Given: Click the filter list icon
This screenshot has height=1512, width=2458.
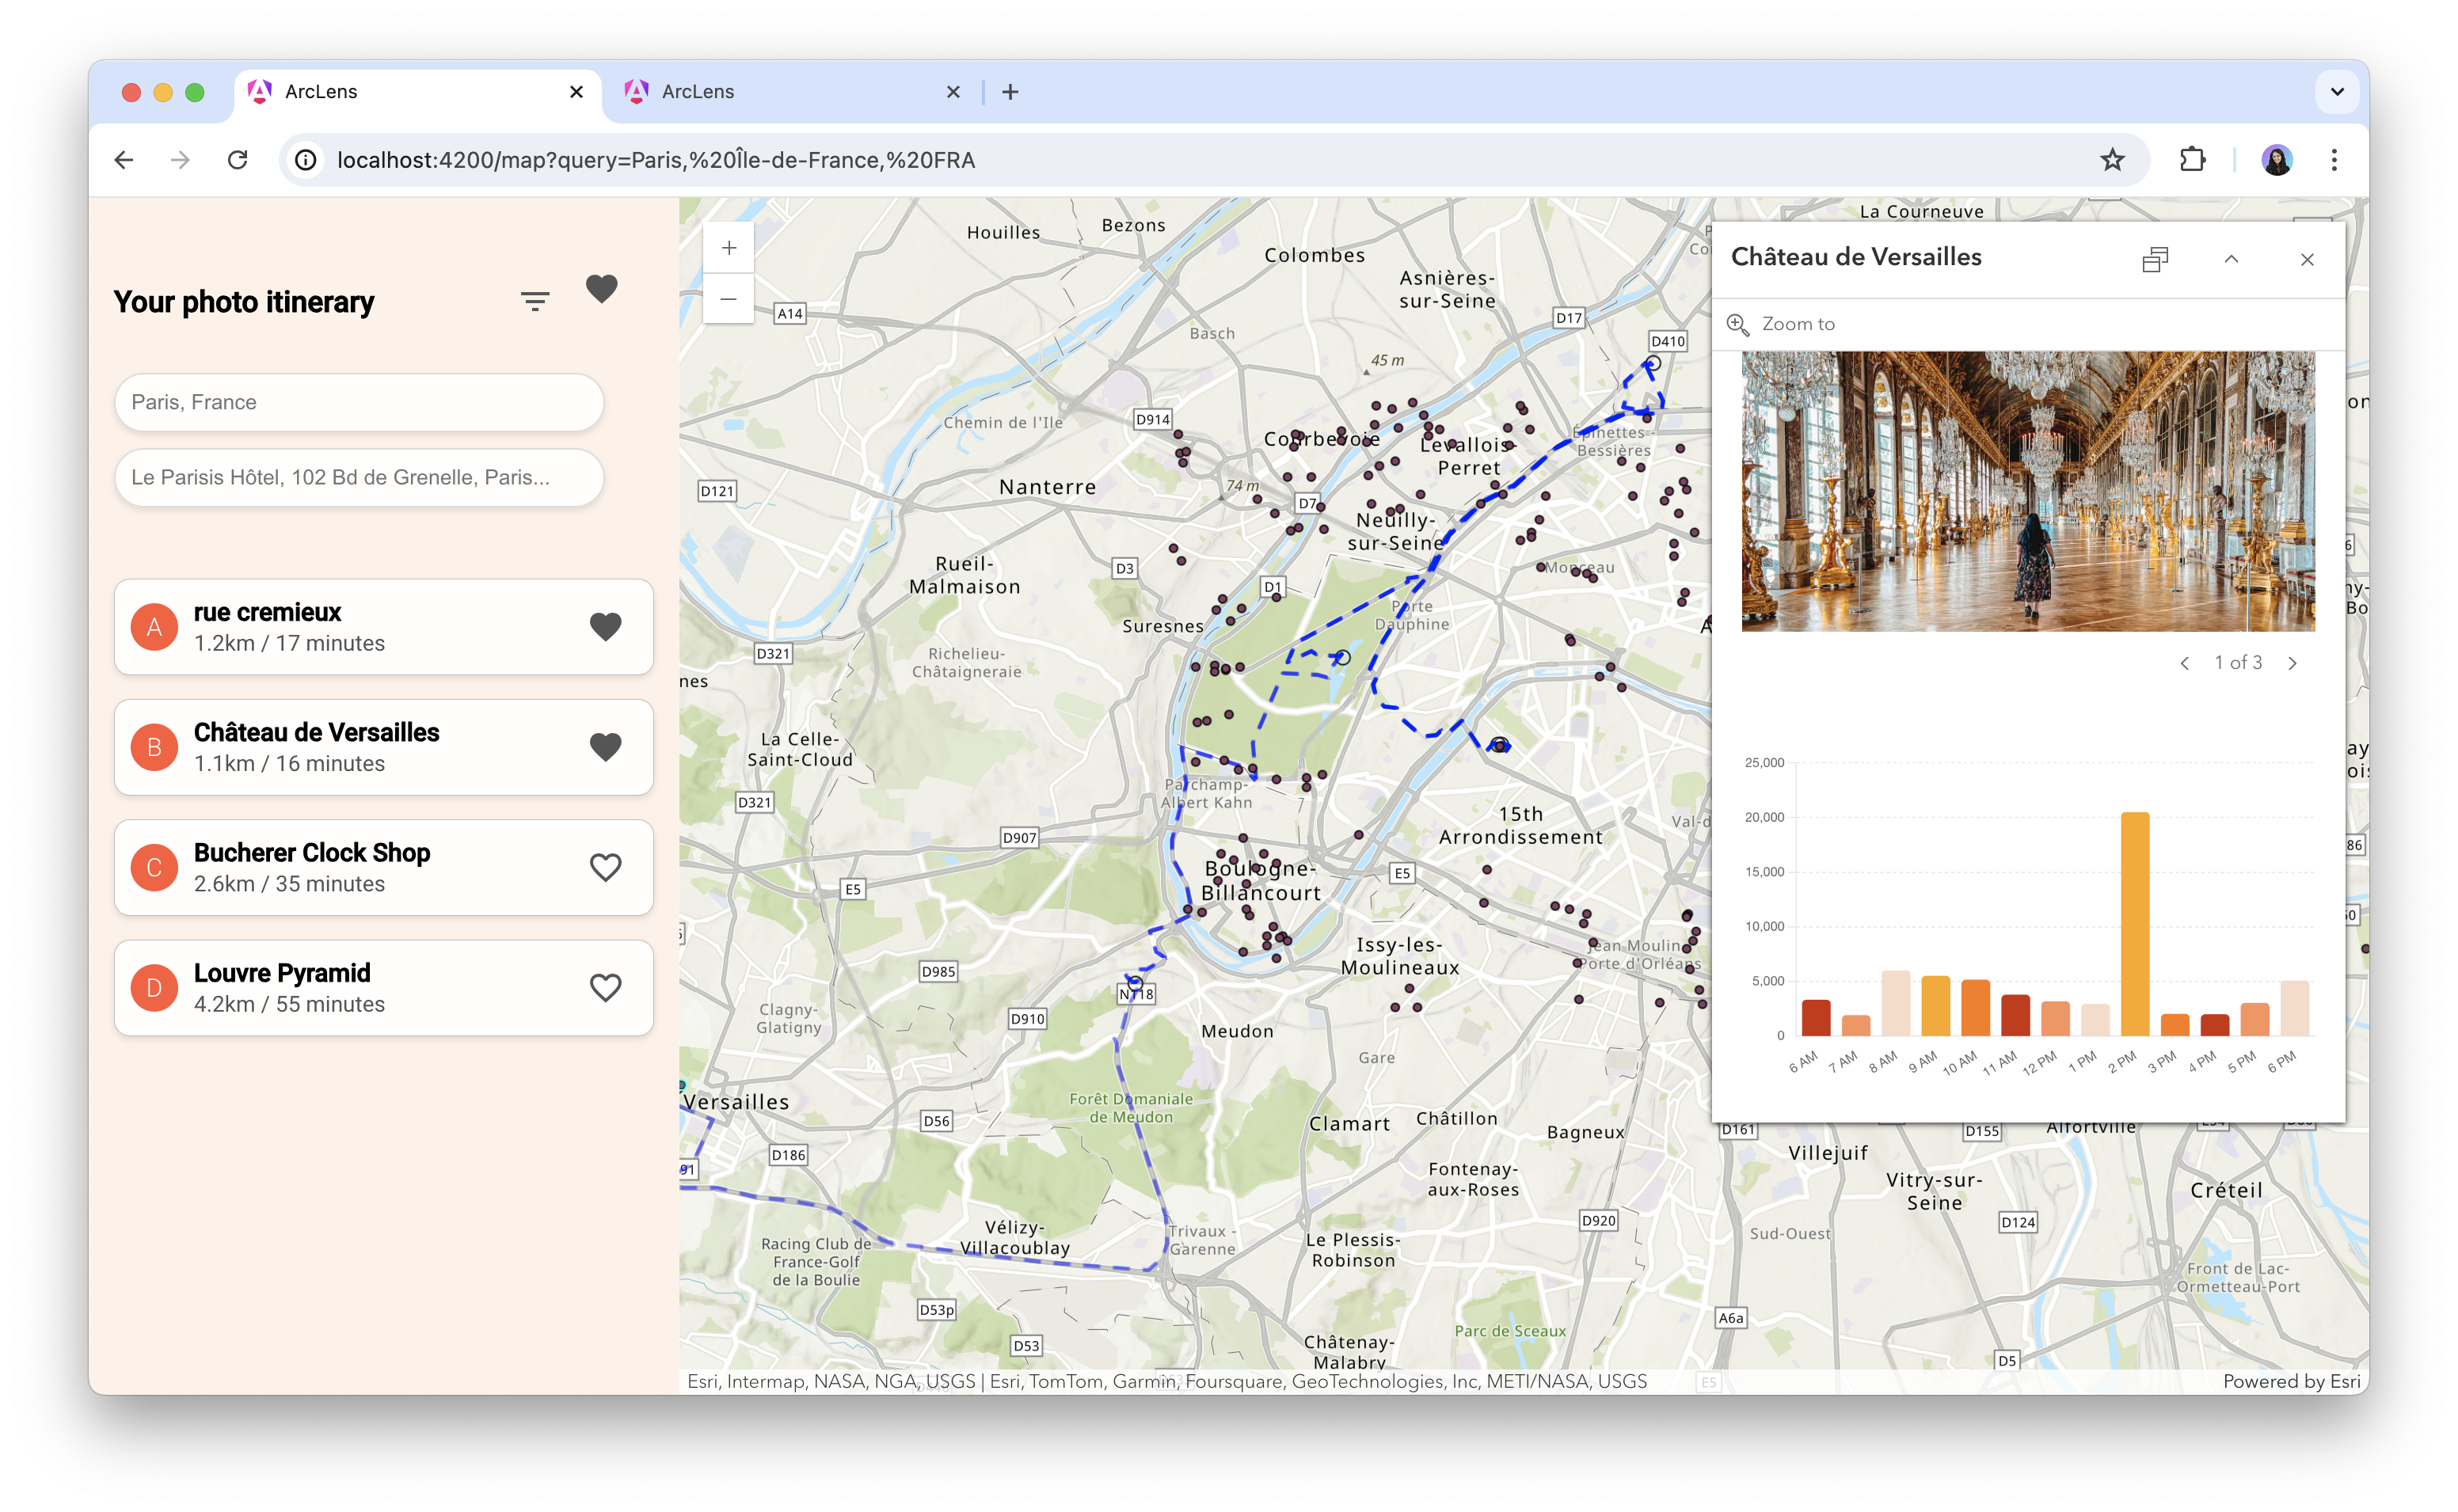Looking at the screenshot, I should point(535,301).
